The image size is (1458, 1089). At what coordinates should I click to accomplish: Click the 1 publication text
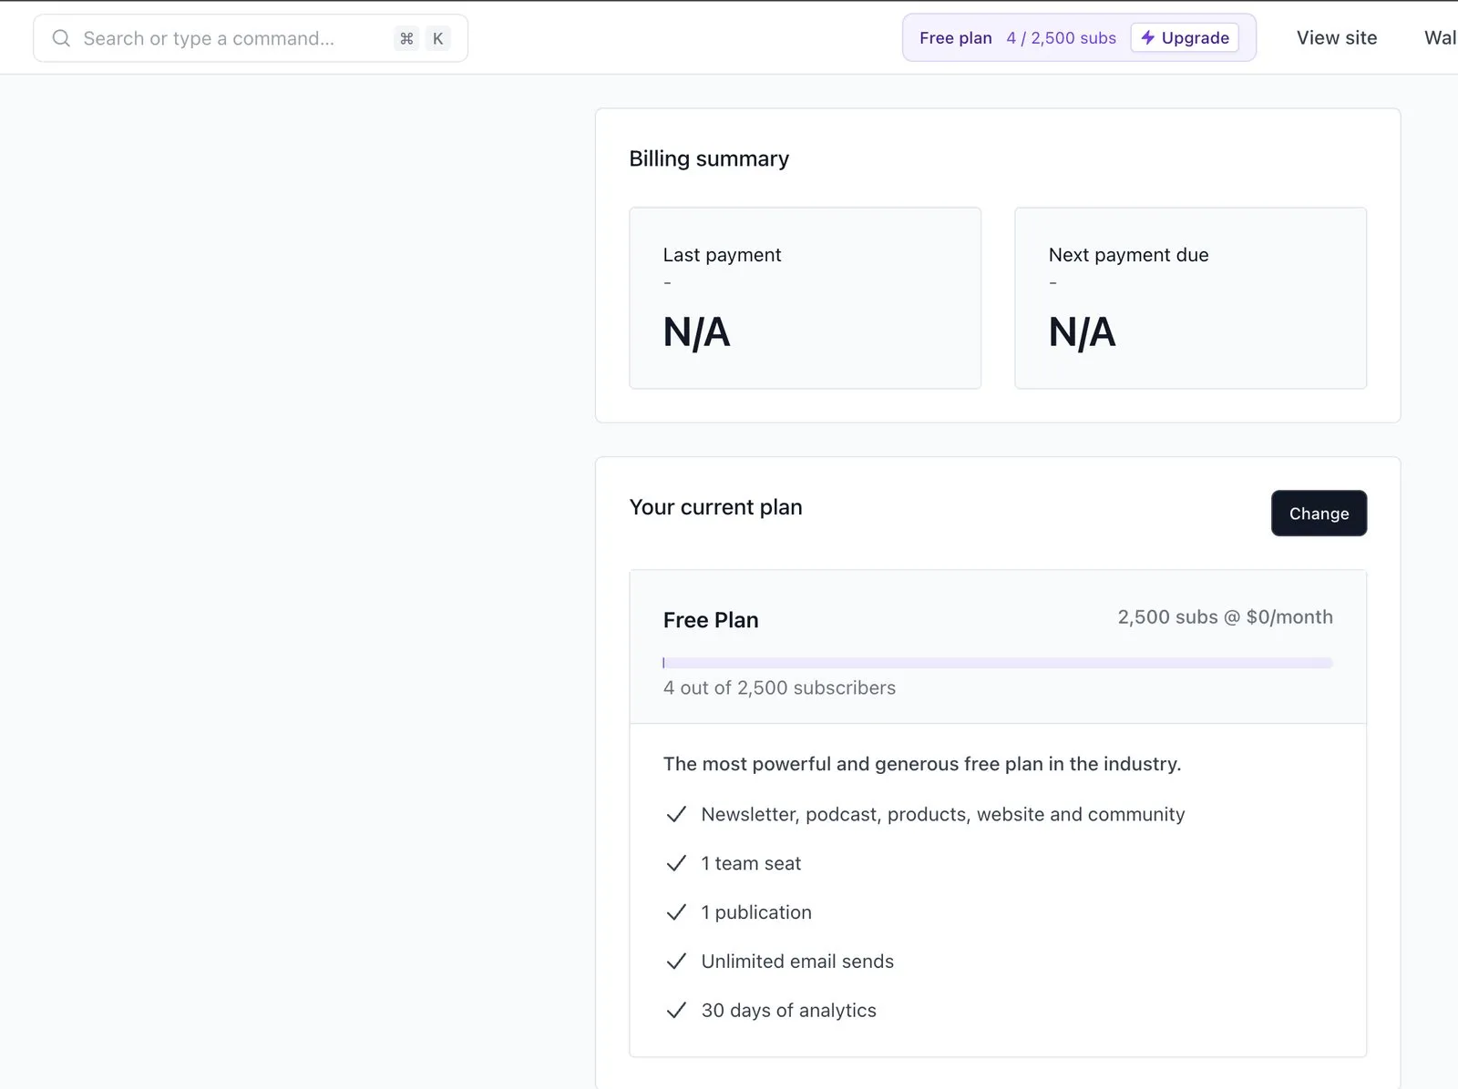tap(756, 912)
